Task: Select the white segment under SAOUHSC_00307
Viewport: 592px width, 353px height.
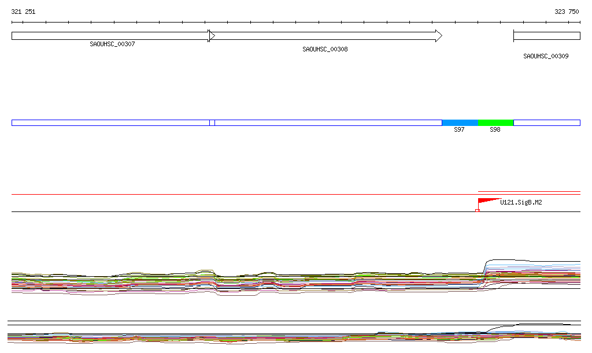Action: point(110,122)
